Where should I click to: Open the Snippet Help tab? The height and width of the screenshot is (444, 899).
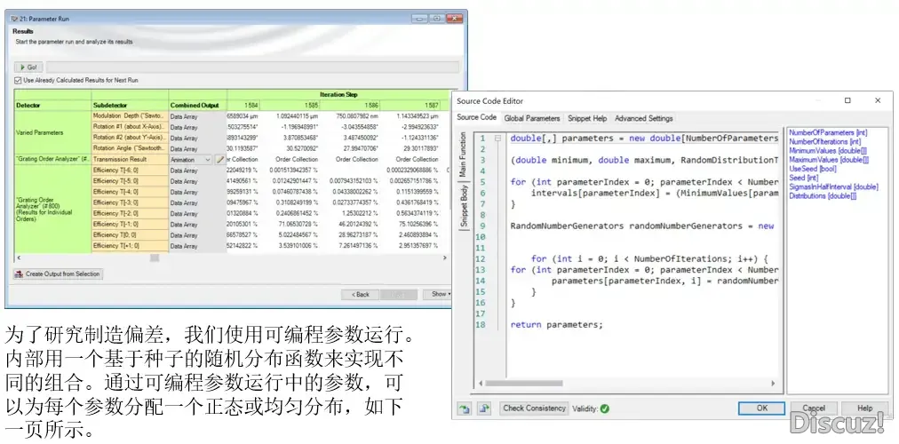(587, 119)
